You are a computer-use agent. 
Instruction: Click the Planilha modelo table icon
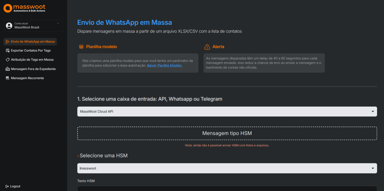coord(81,47)
